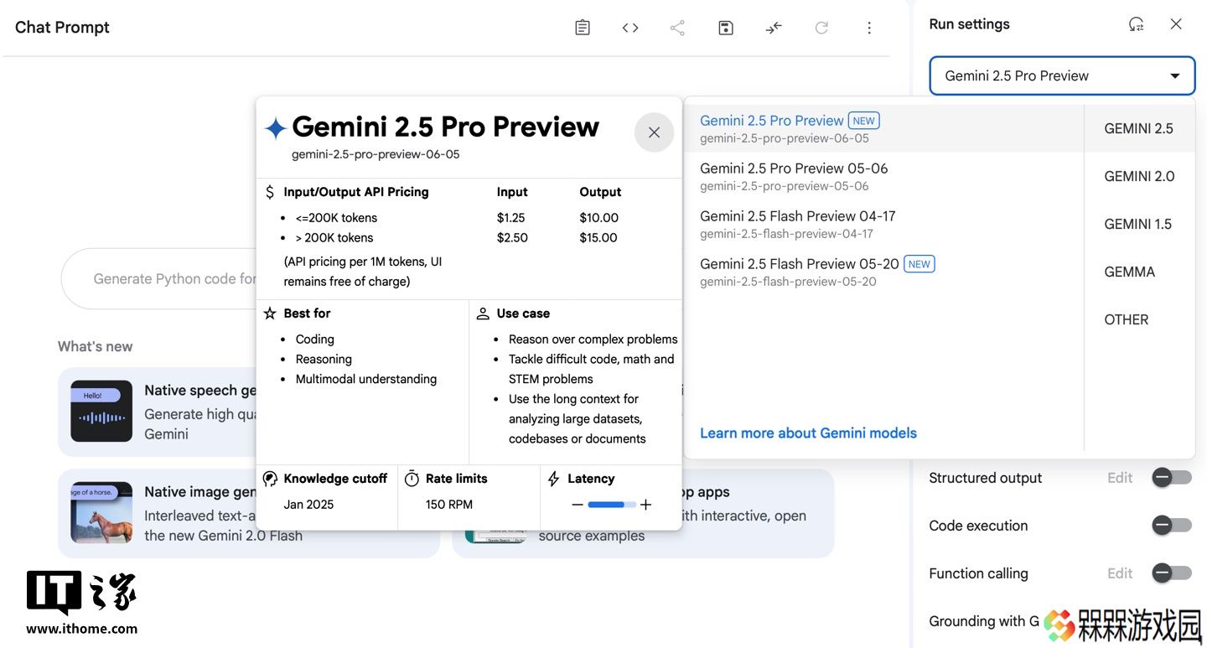The width and height of the screenshot is (1207, 648).
Task: Click the 150 RPM rate limit value
Action: click(449, 505)
